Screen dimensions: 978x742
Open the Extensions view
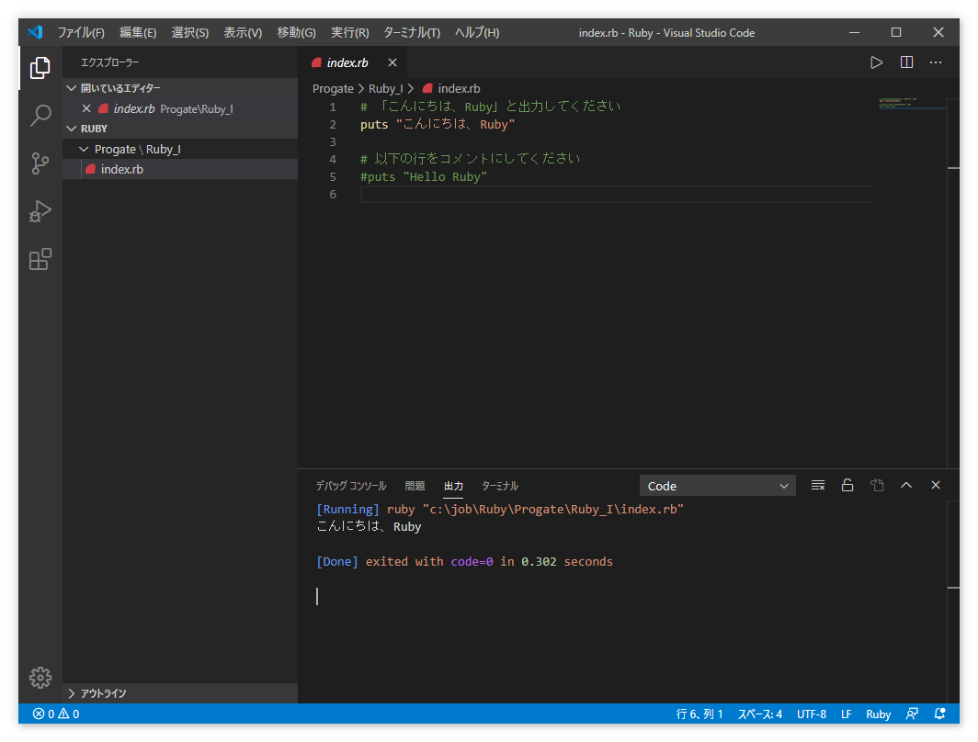(x=40, y=260)
